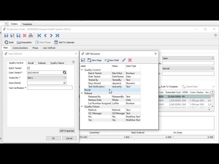Image resolution: width=219 pixels, height=164 pixels.
Task: Select the ReWork row
Action: (114, 110)
